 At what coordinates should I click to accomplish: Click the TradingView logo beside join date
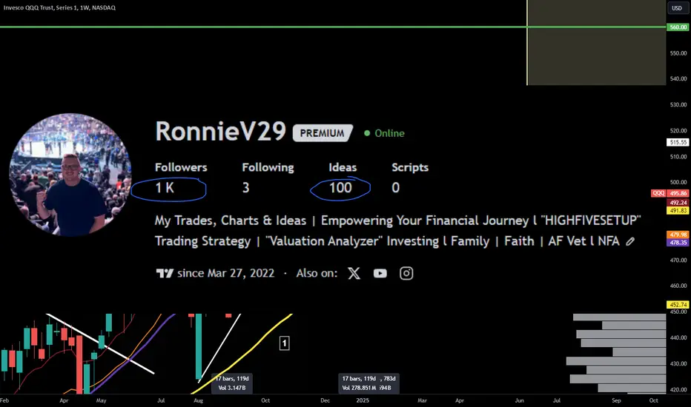(165, 273)
